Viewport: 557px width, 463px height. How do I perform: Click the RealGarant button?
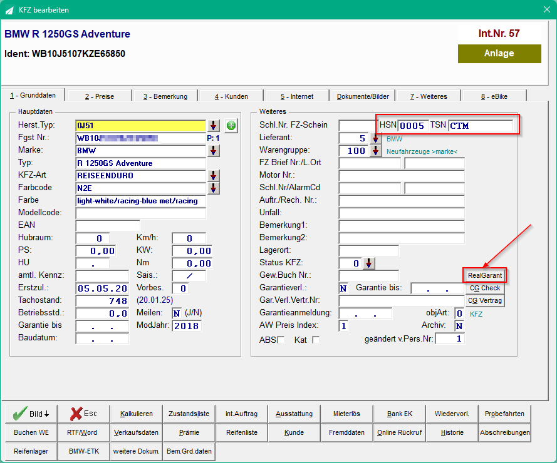tap(484, 275)
